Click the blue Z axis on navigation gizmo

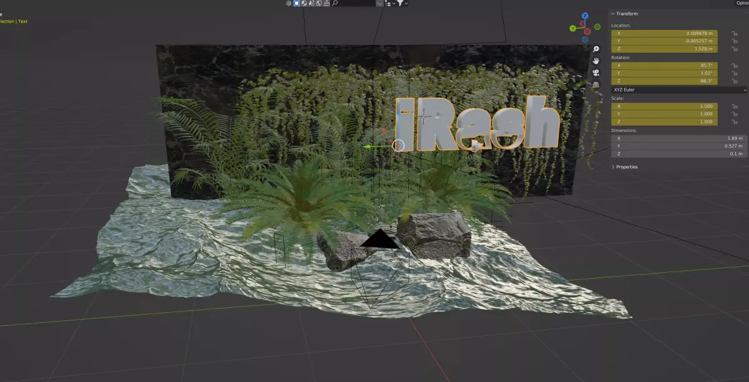pos(585,16)
